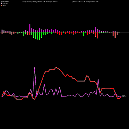Click the highest peak of the purple volume line
This screenshot has height=129, width=129.
click(35, 67)
